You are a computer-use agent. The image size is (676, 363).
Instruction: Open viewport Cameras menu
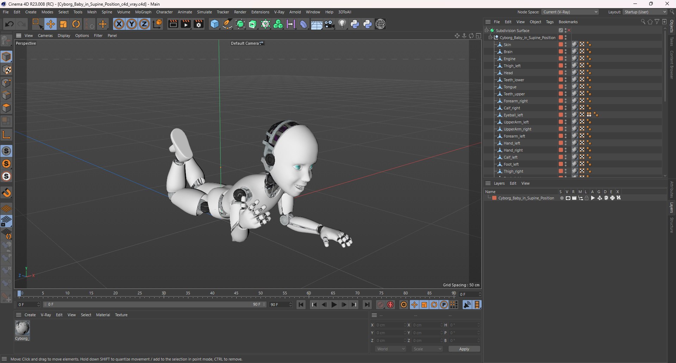(45, 36)
